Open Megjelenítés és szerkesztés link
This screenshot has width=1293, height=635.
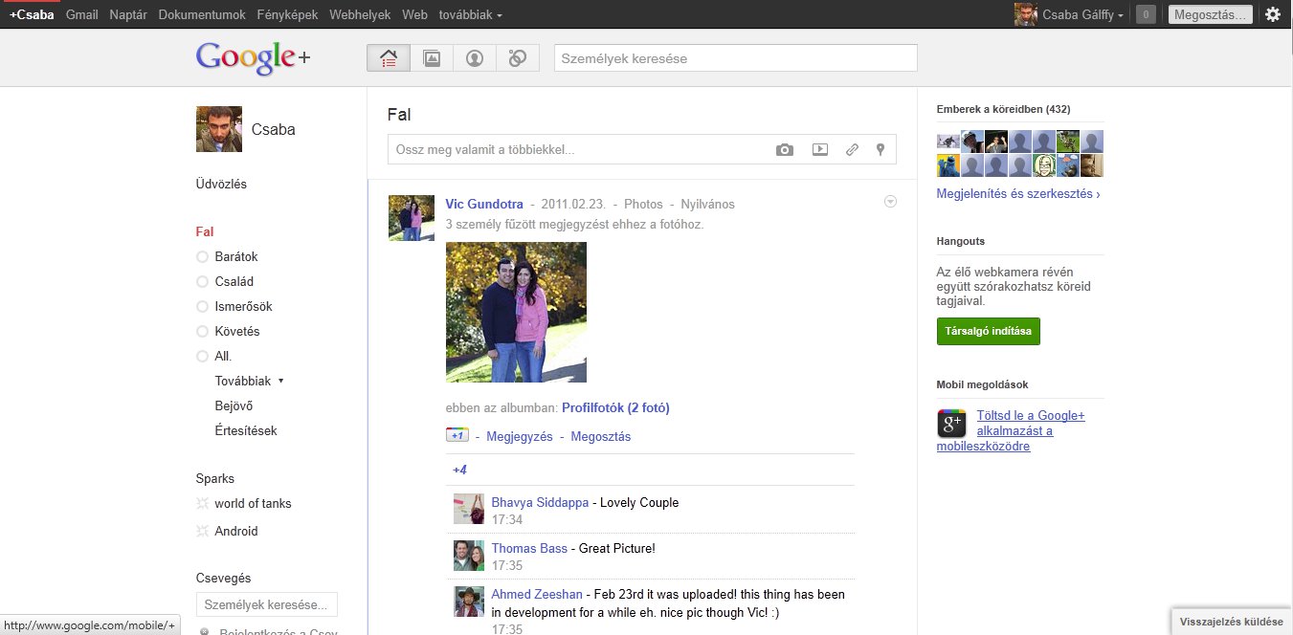(1018, 193)
